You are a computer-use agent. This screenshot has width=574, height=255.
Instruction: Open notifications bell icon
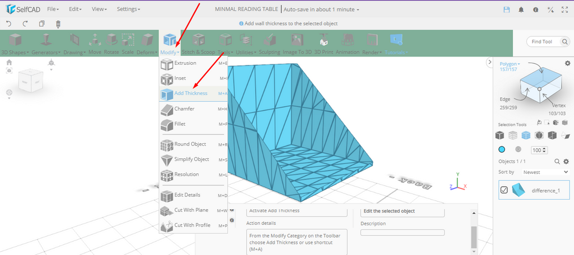pyautogui.click(x=521, y=10)
